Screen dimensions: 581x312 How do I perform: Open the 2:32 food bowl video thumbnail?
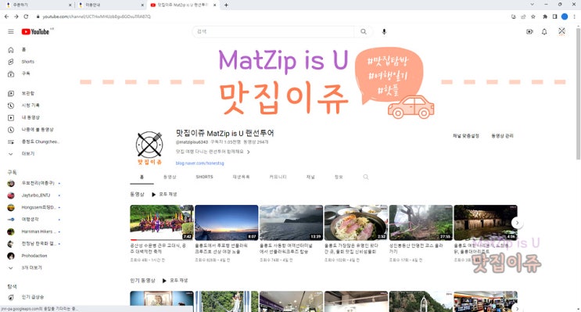(x=356, y=222)
